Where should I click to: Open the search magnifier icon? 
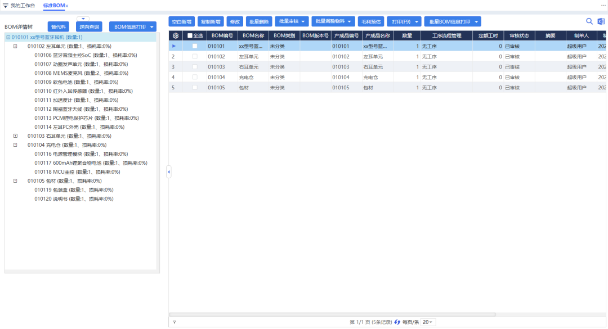click(x=589, y=21)
